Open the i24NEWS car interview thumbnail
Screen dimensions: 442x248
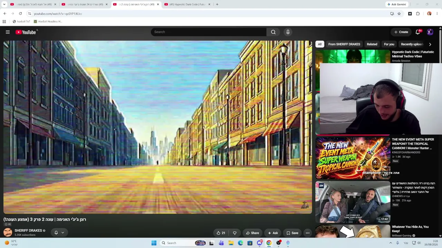[x=353, y=202]
